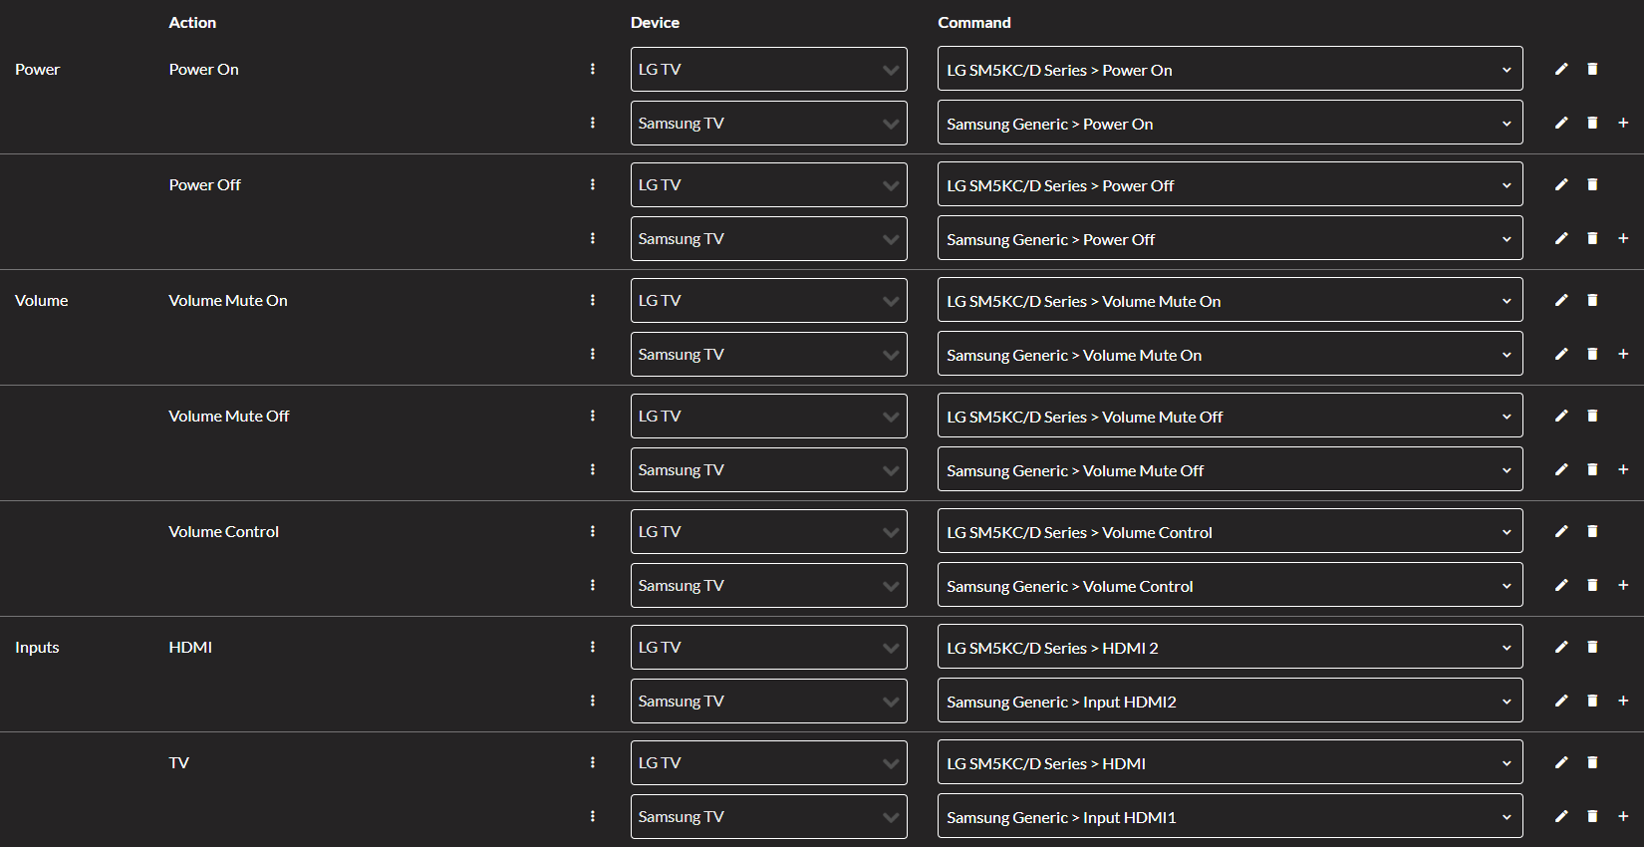Open three-dot menu for the TV action
The image size is (1644, 847).
coord(593,762)
